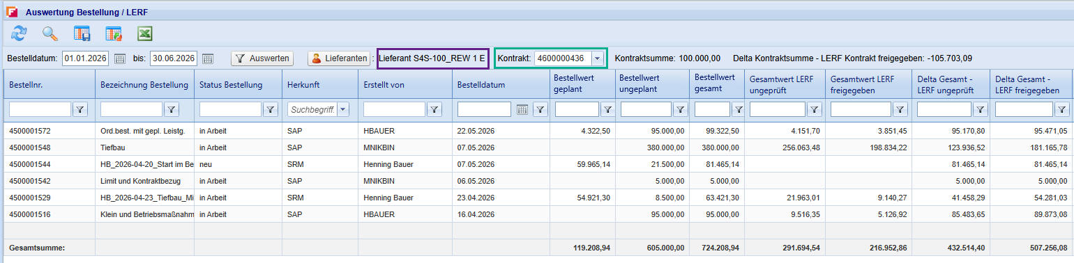The width and height of the screenshot is (1074, 263).
Task: Click total sum 724.208,94
Action: 720,248
